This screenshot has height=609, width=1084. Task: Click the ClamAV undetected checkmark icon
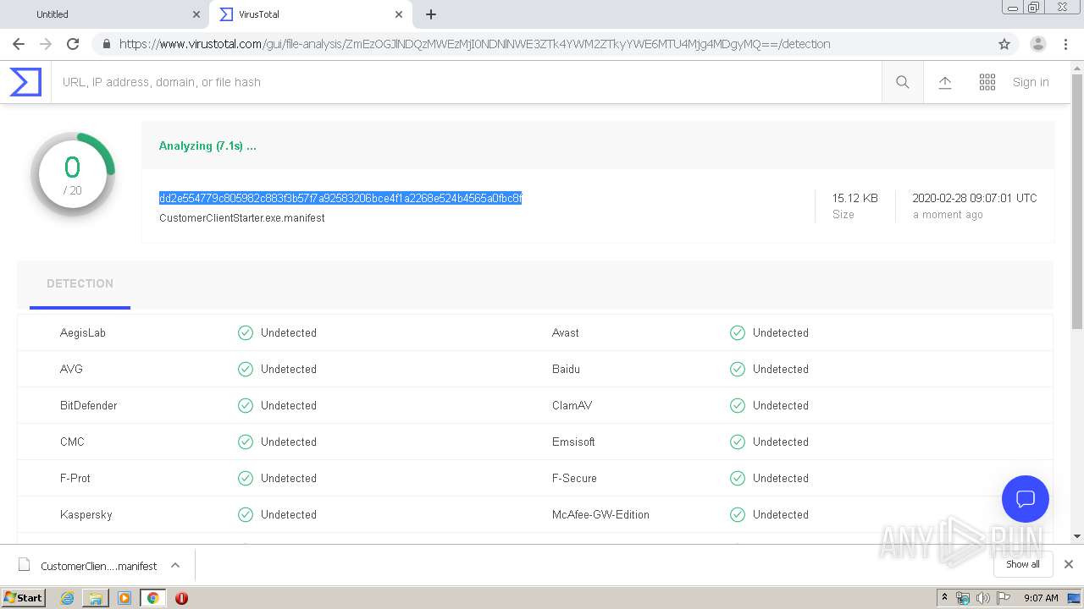point(738,405)
